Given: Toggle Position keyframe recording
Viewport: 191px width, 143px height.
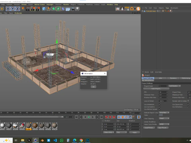Looking at the screenshot, I should [119, 117].
